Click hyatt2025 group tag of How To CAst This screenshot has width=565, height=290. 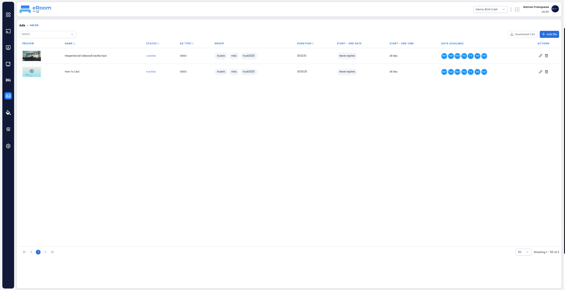[x=249, y=72]
